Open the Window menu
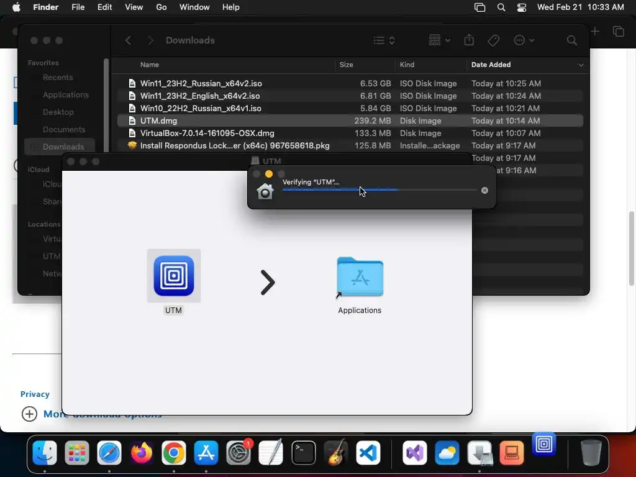This screenshot has width=636, height=477. point(194,7)
